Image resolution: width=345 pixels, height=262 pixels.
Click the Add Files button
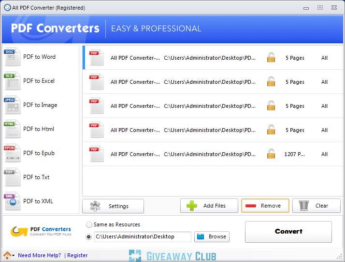click(209, 206)
